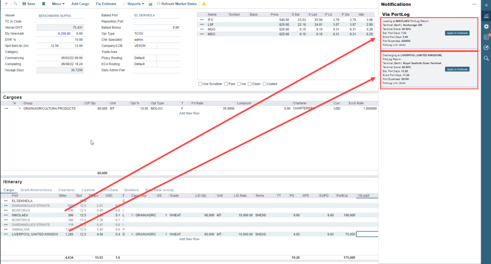The image size is (491, 264).
Task: Toggle the Pool checkbox
Action: click(x=226, y=84)
